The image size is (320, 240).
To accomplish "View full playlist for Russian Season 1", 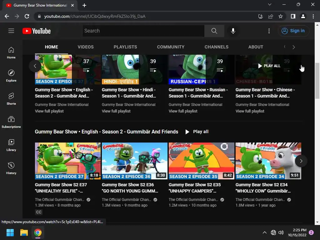I will pyautogui.click(x=183, y=111).
